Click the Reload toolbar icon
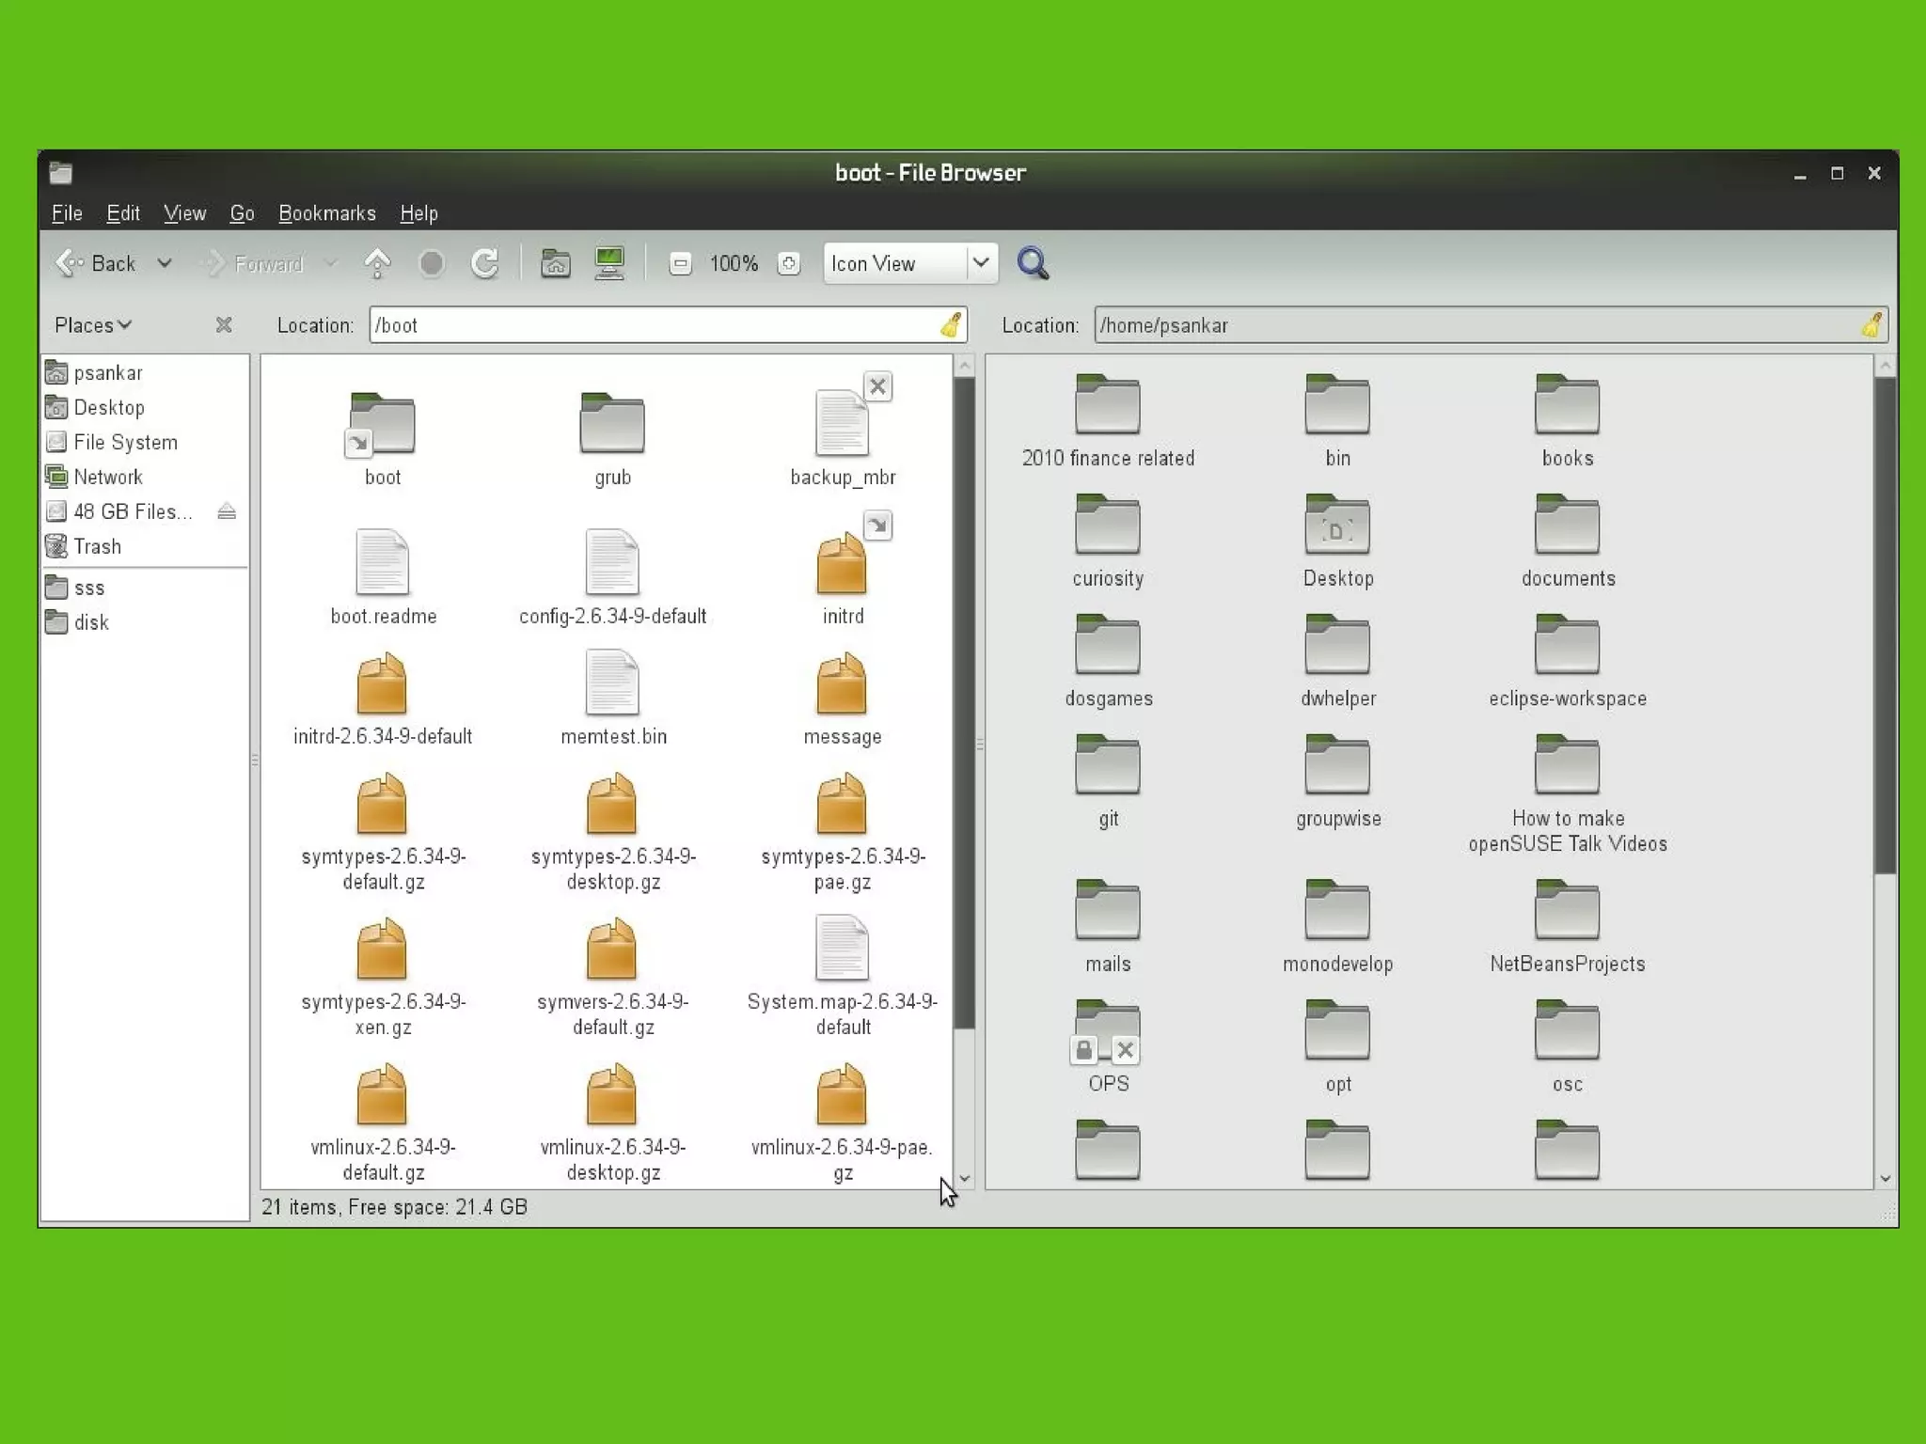Viewport: 1926px width, 1444px height. click(484, 264)
